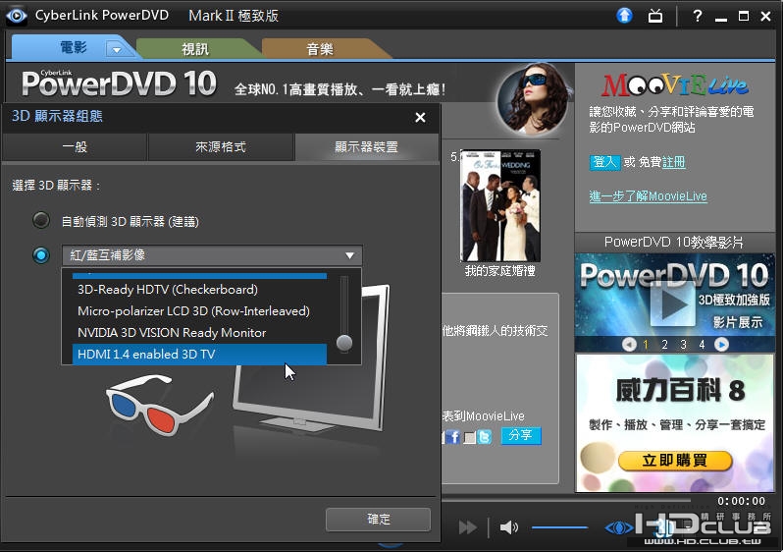This screenshot has height=552, width=783.
Task: Expand the 電影 tab dropdown arrow
Action: tap(116, 49)
